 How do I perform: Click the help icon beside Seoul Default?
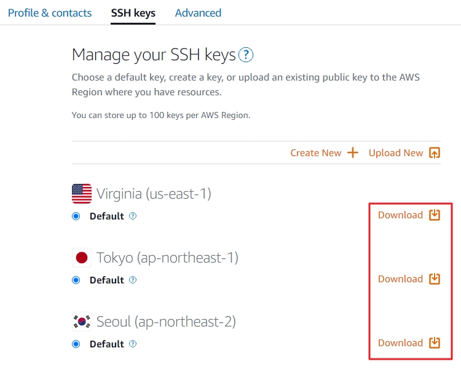pyautogui.click(x=133, y=344)
